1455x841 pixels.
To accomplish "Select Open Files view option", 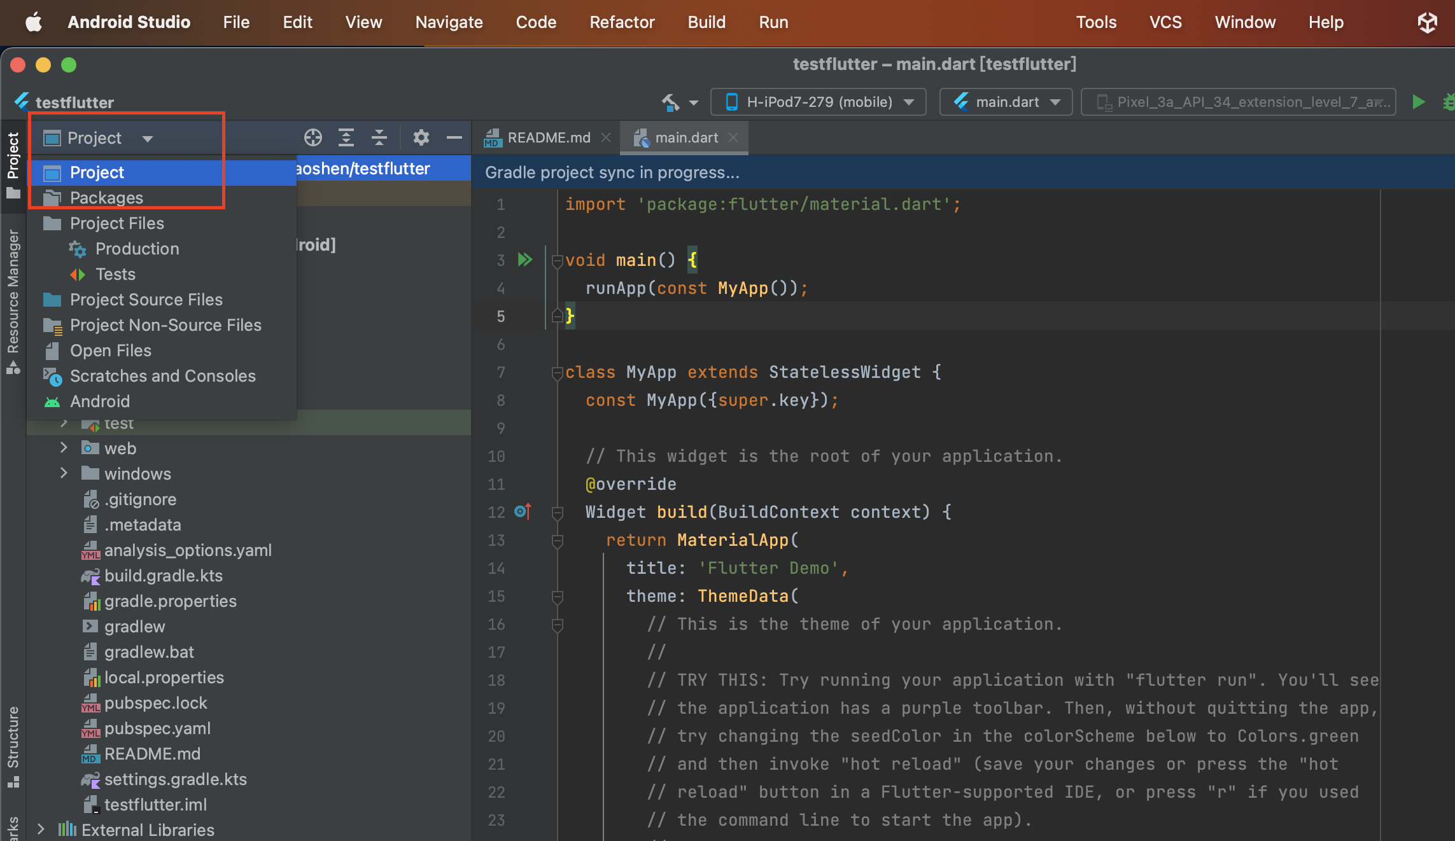I will 163,351.
